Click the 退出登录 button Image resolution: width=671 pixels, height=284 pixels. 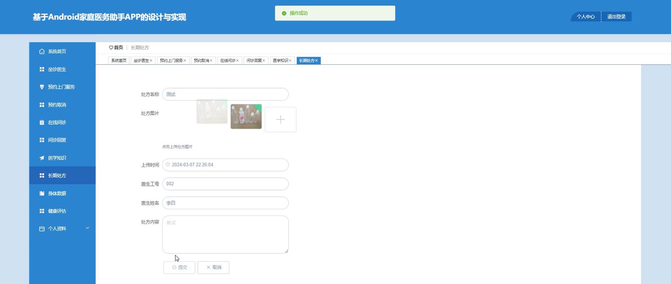pyautogui.click(x=616, y=16)
